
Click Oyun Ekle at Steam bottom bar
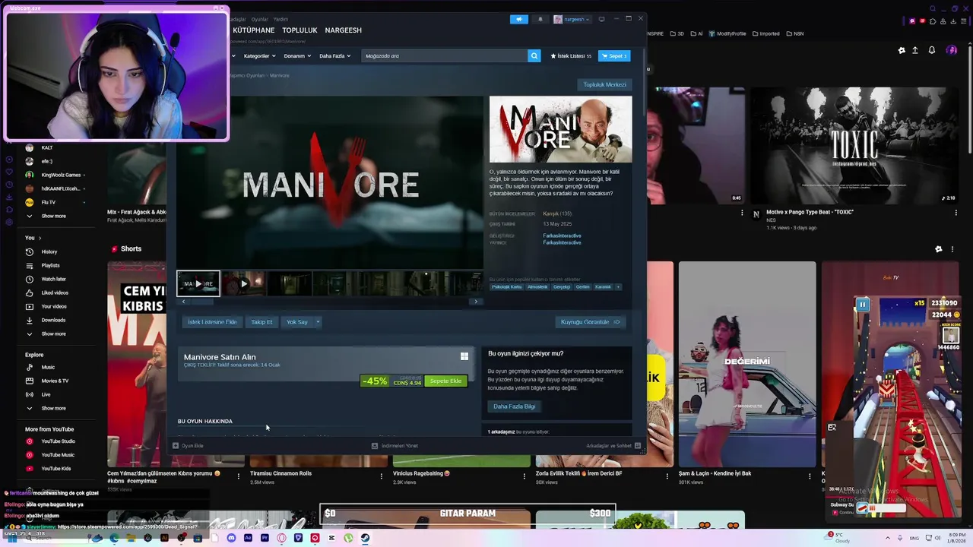[x=188, y=446]
